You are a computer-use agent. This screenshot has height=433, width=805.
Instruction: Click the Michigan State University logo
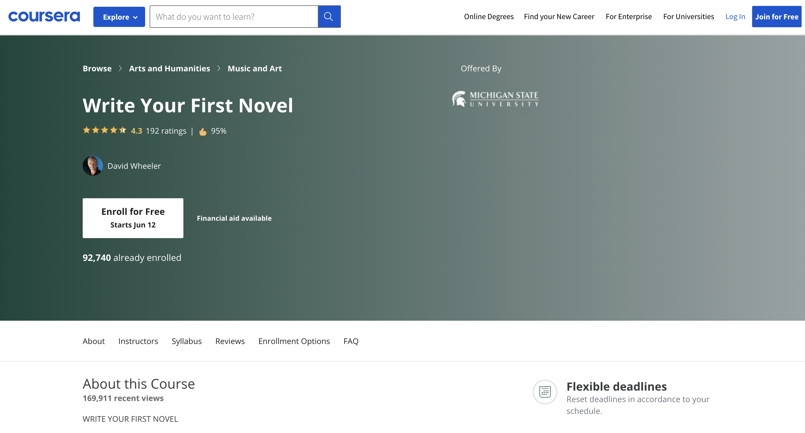coord(495,99)
